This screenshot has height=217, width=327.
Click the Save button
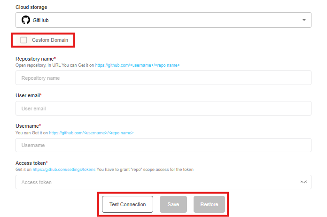pyautogui.click(x=173, y=205)
